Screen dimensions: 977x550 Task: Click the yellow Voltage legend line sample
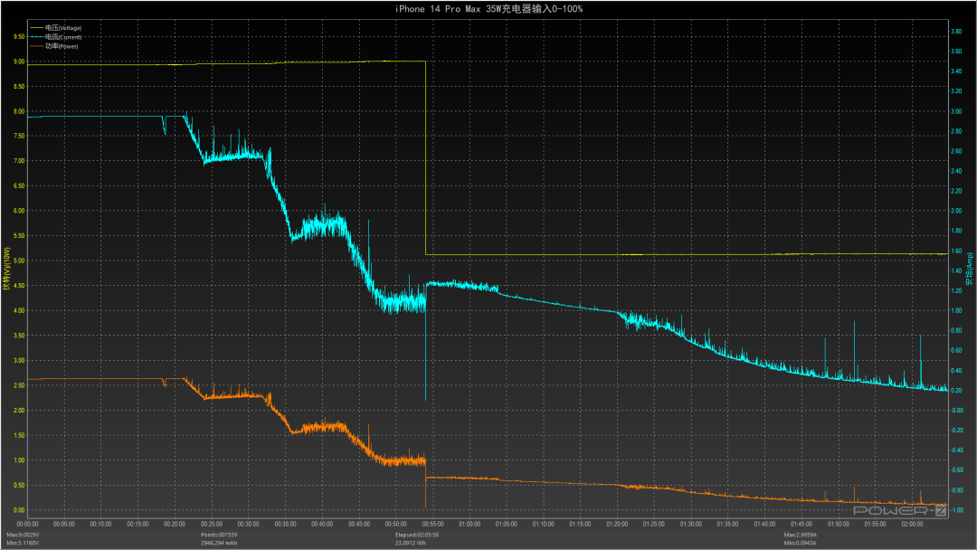pos(36,28)
